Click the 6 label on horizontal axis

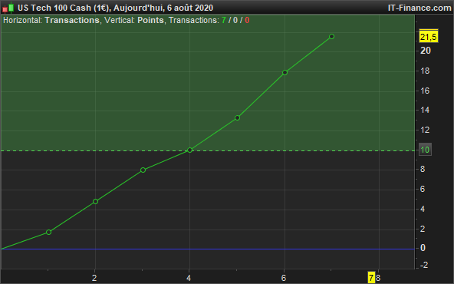point(284,278)
